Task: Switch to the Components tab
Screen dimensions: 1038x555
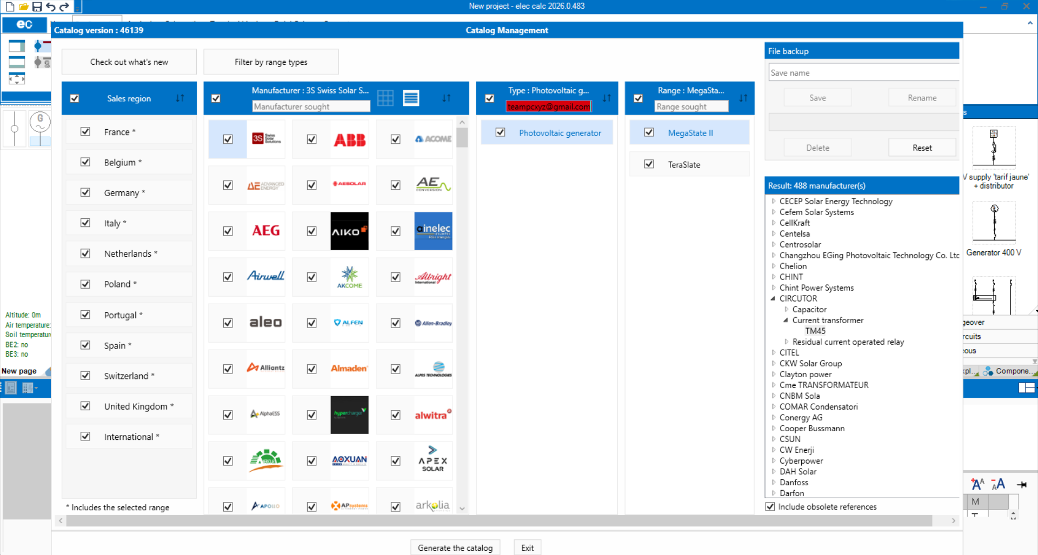Action: (1008, 371)
